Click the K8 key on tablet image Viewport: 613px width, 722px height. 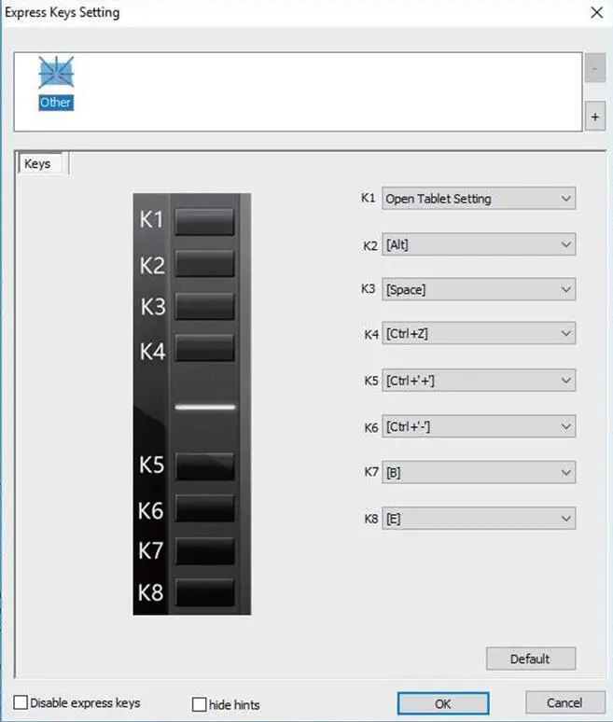(204, 592)
